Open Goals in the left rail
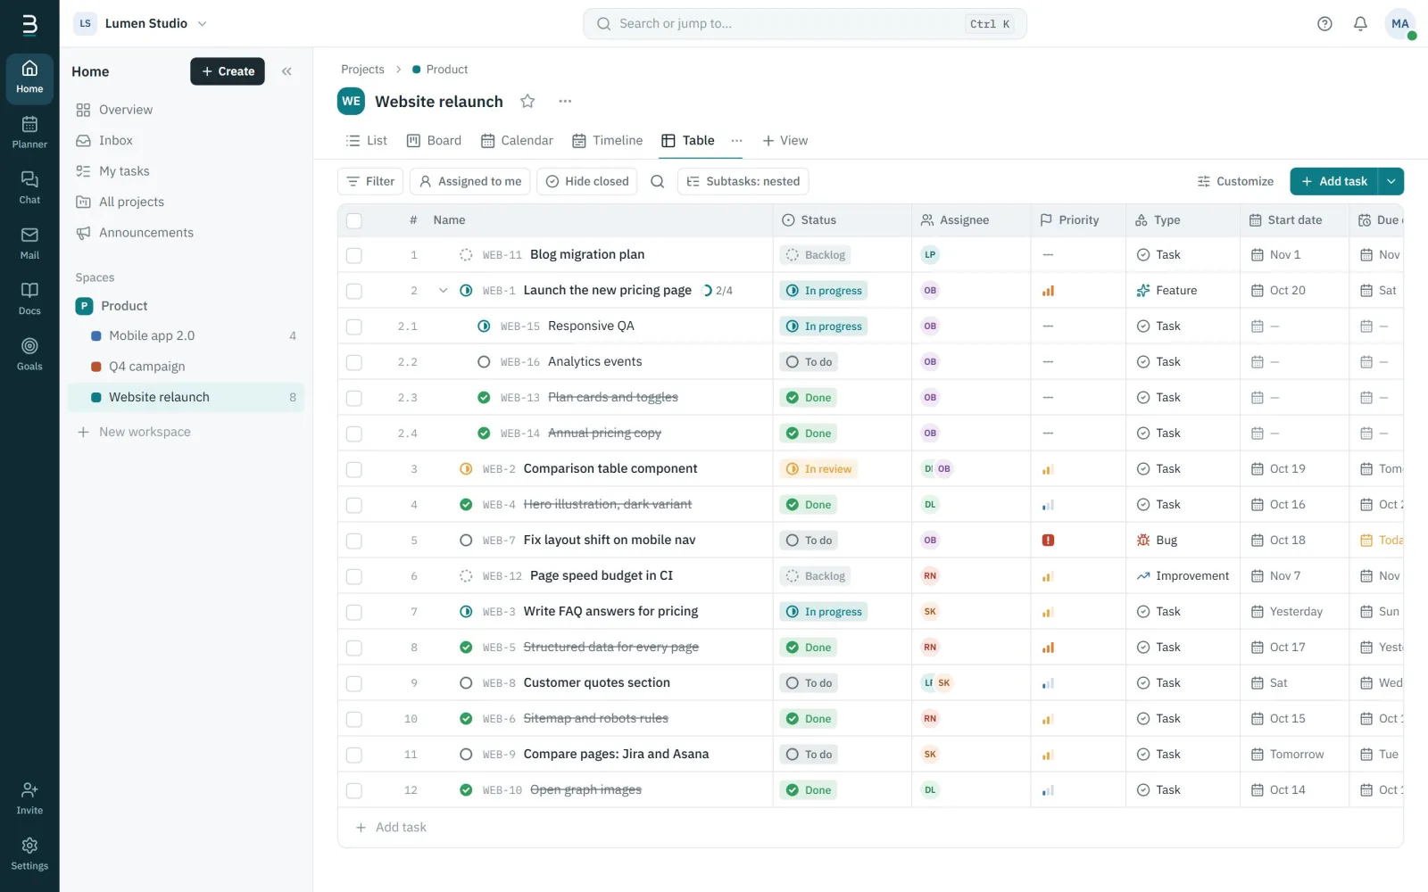This screenshot has width=1428, height=892. click(29, 354)
